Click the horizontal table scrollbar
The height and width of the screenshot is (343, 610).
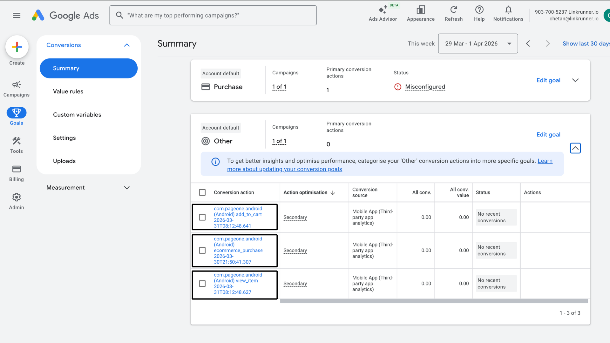point(434,301)
